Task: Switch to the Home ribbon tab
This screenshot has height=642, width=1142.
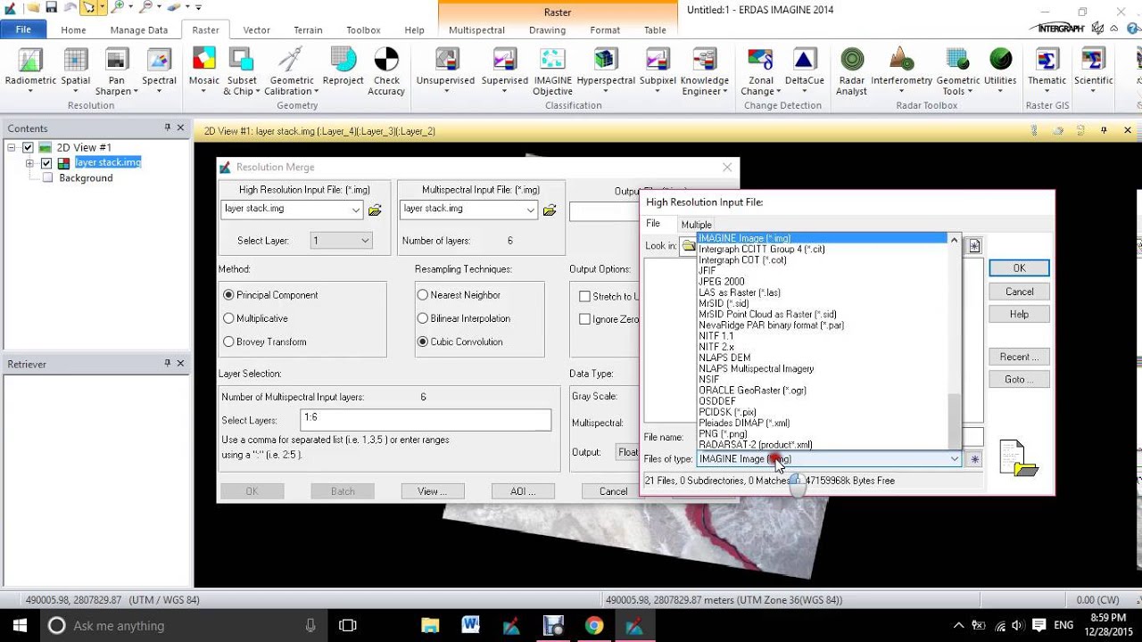Action: coord(73,29)
